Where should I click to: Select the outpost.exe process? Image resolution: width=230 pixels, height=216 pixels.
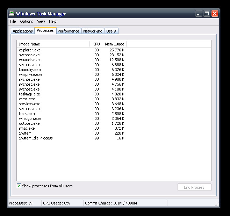point(72,123)
